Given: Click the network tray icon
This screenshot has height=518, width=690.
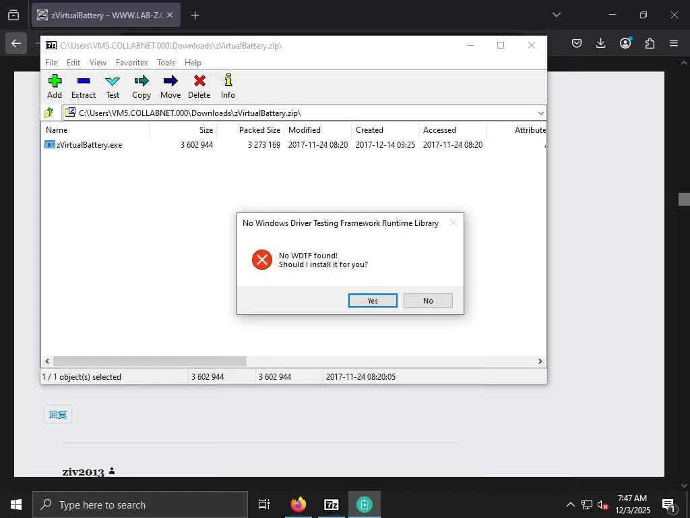Looking at the screenshot, I should pyautogui.click(x=587, y=505).
